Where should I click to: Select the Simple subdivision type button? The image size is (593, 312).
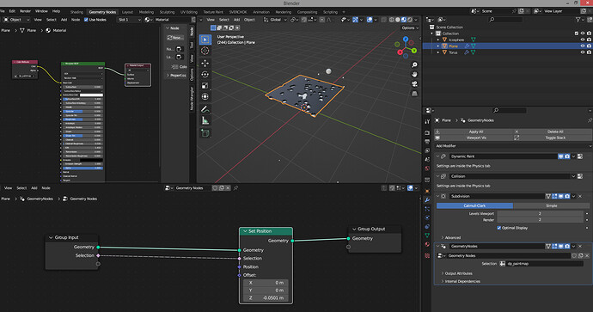tap(551, 205)
